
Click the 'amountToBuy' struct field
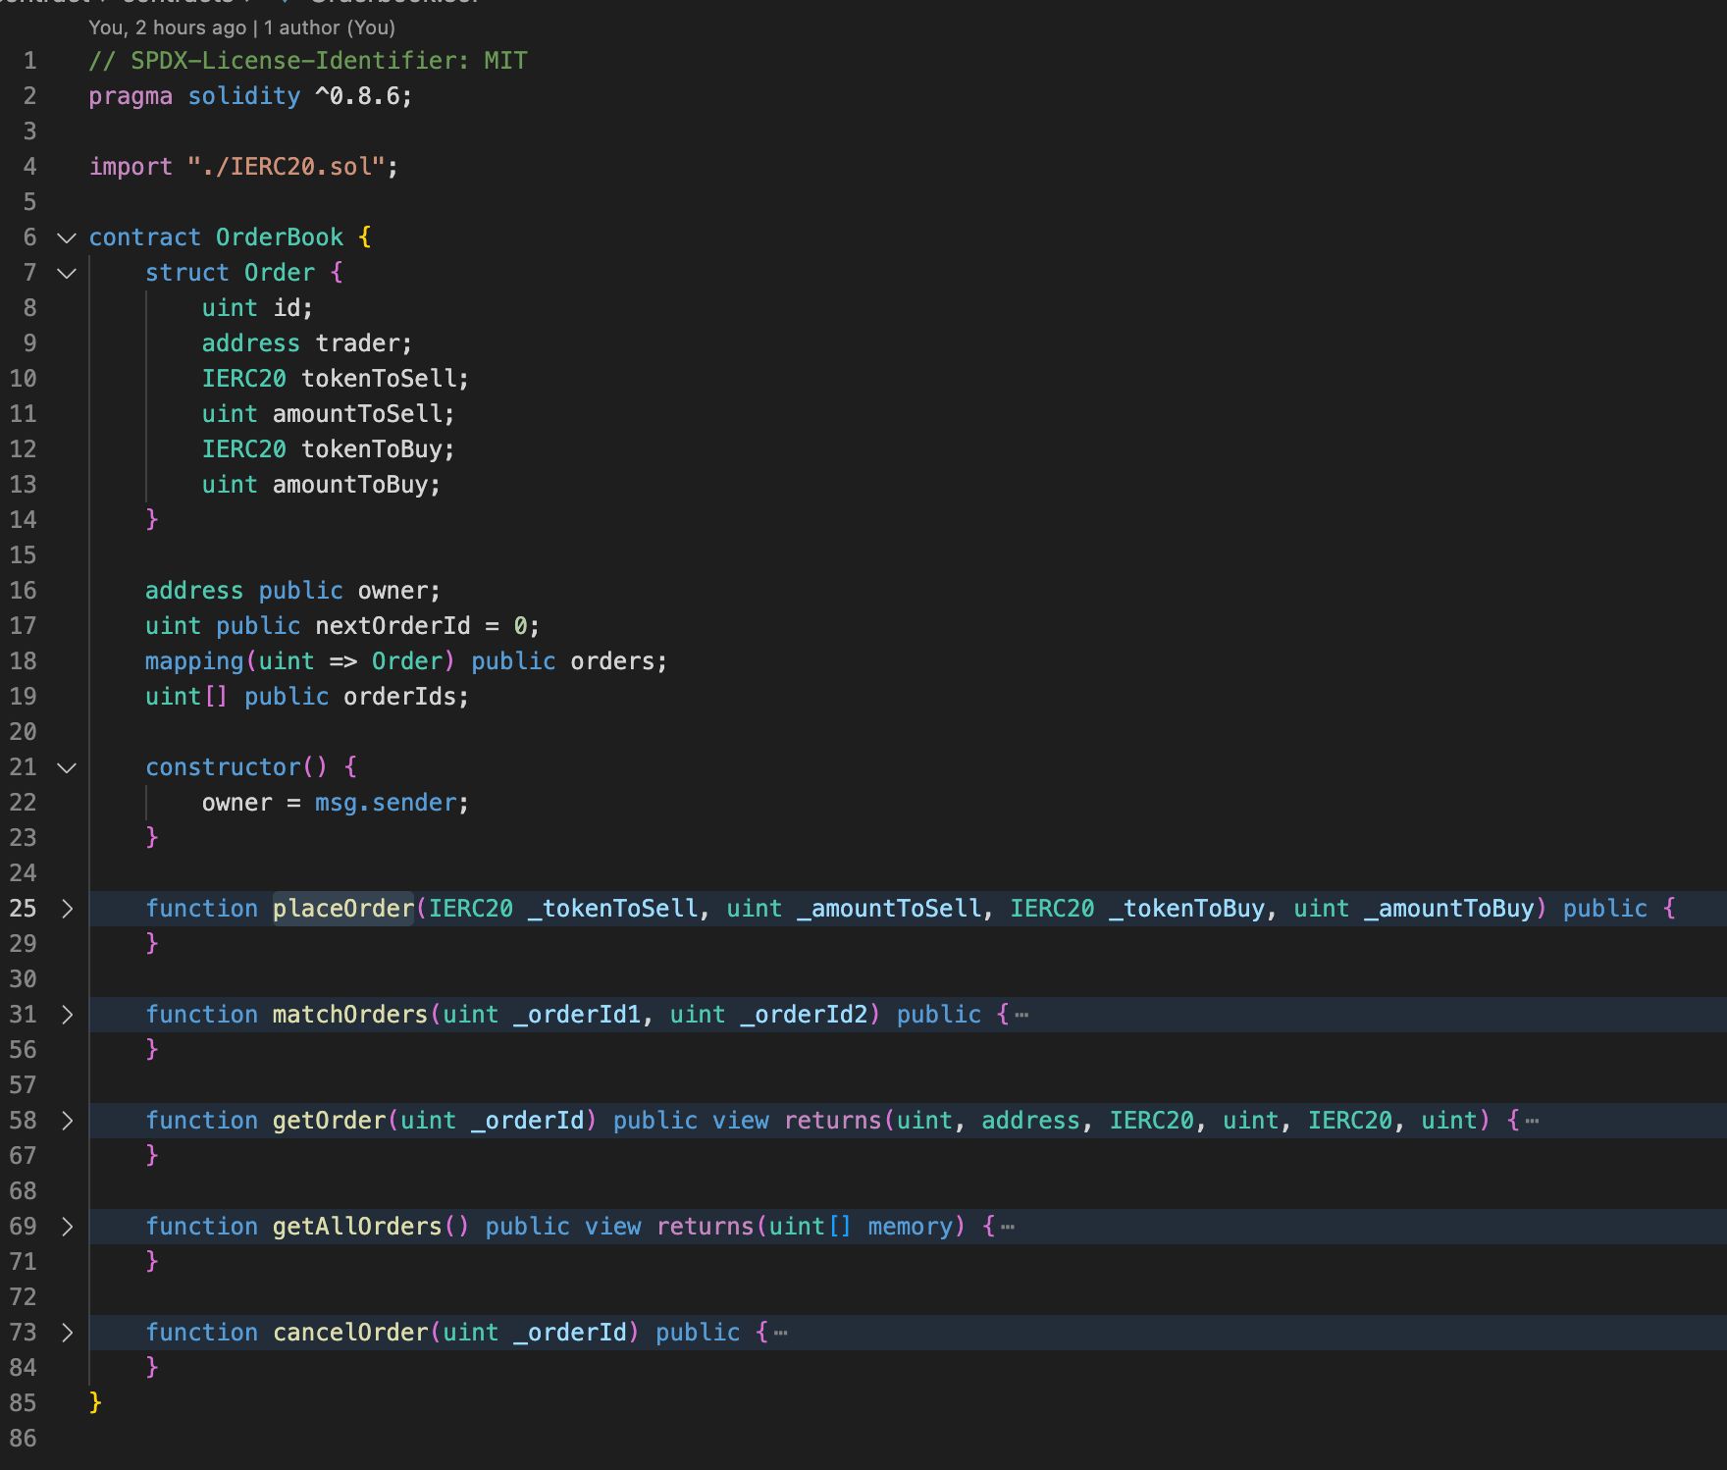pyautogui.click(x=350, y=485)
